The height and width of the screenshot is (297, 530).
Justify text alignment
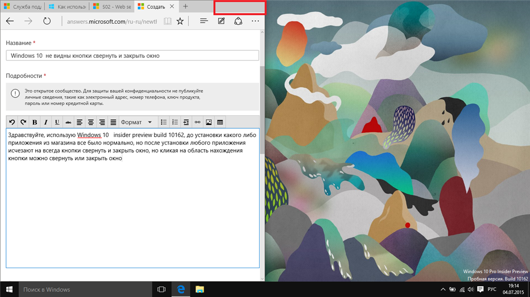(113, 122)
